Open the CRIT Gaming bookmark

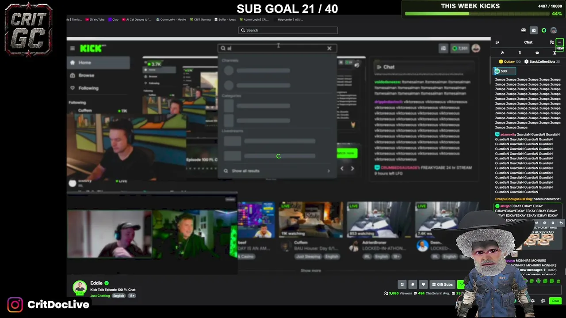tap(200, 19)
